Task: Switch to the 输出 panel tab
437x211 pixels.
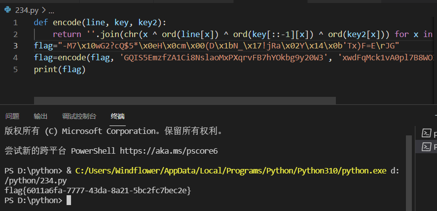Action: 40,116
